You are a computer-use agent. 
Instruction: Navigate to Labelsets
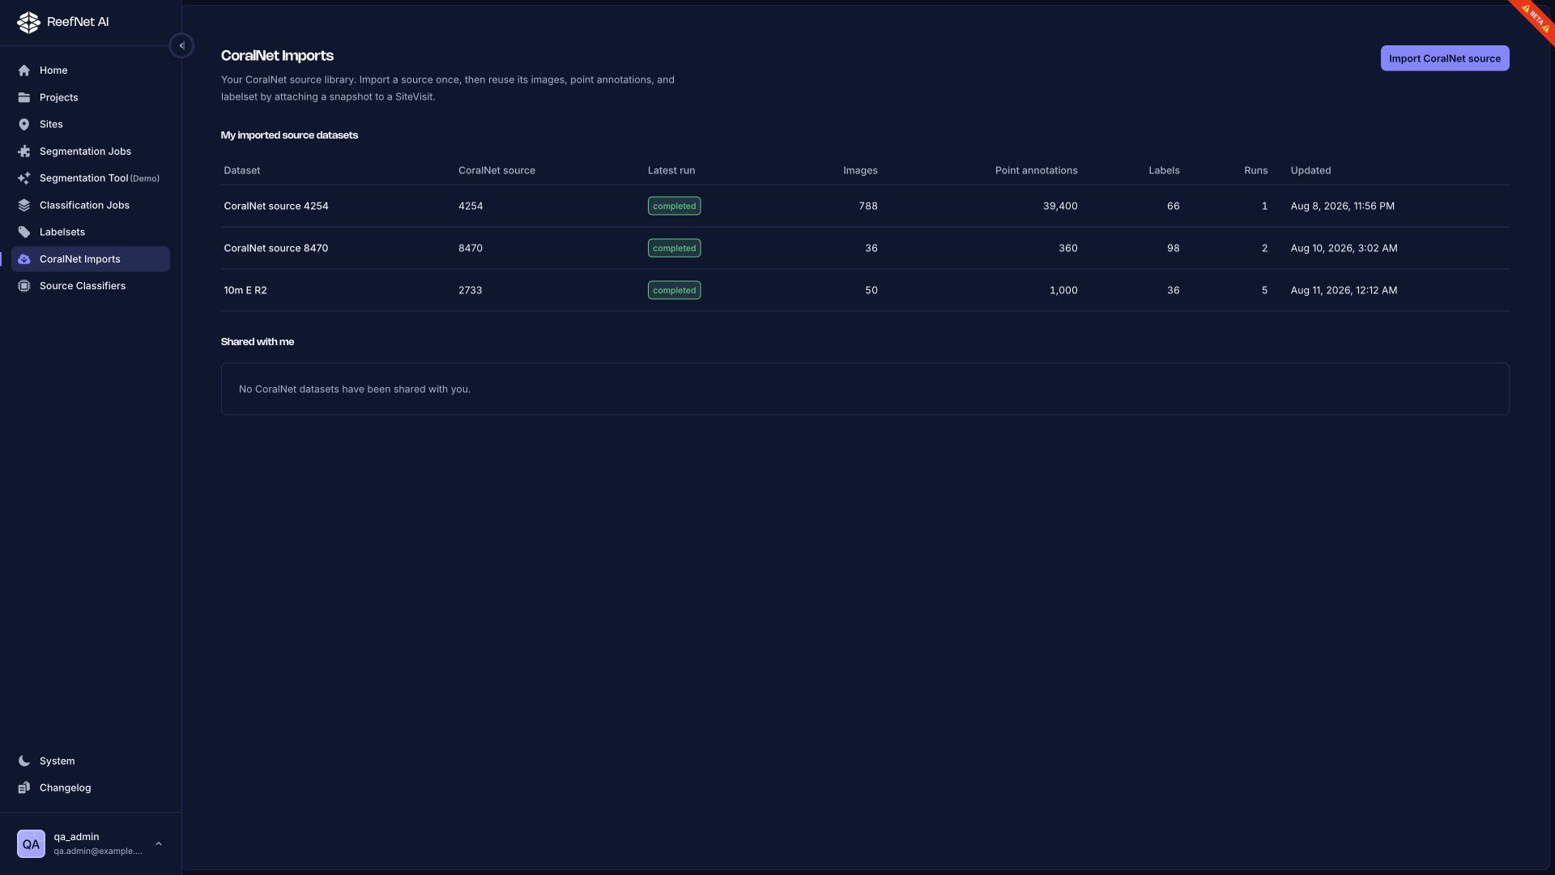point(91,232)
